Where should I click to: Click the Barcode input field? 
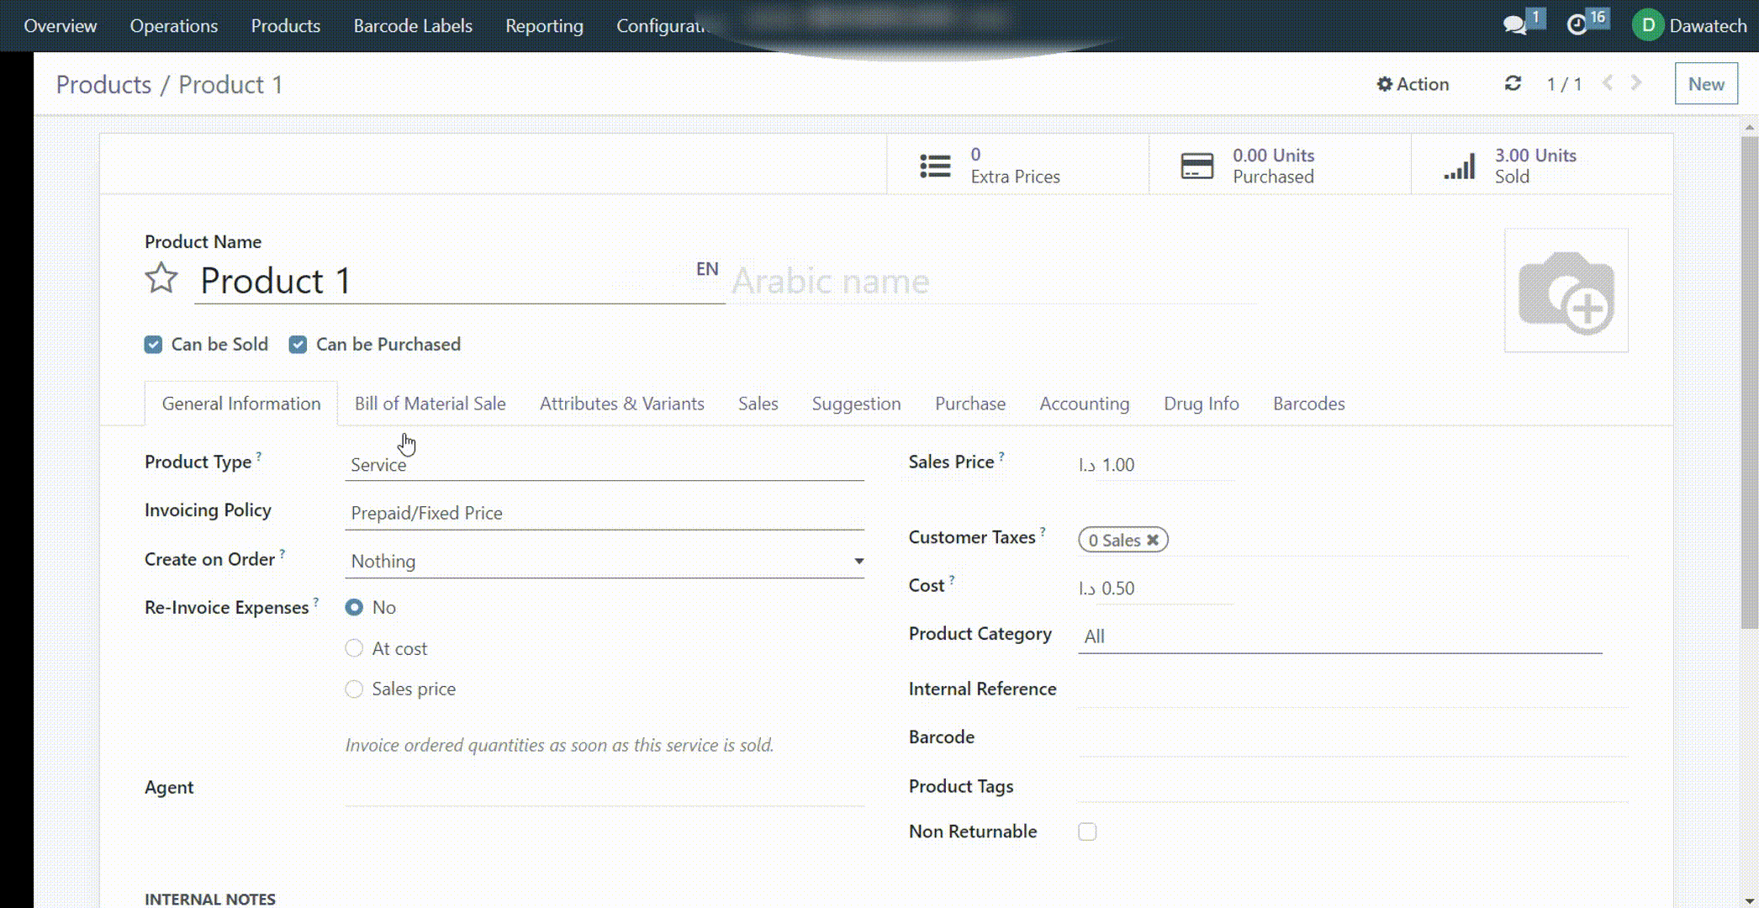pos(1352,737)
